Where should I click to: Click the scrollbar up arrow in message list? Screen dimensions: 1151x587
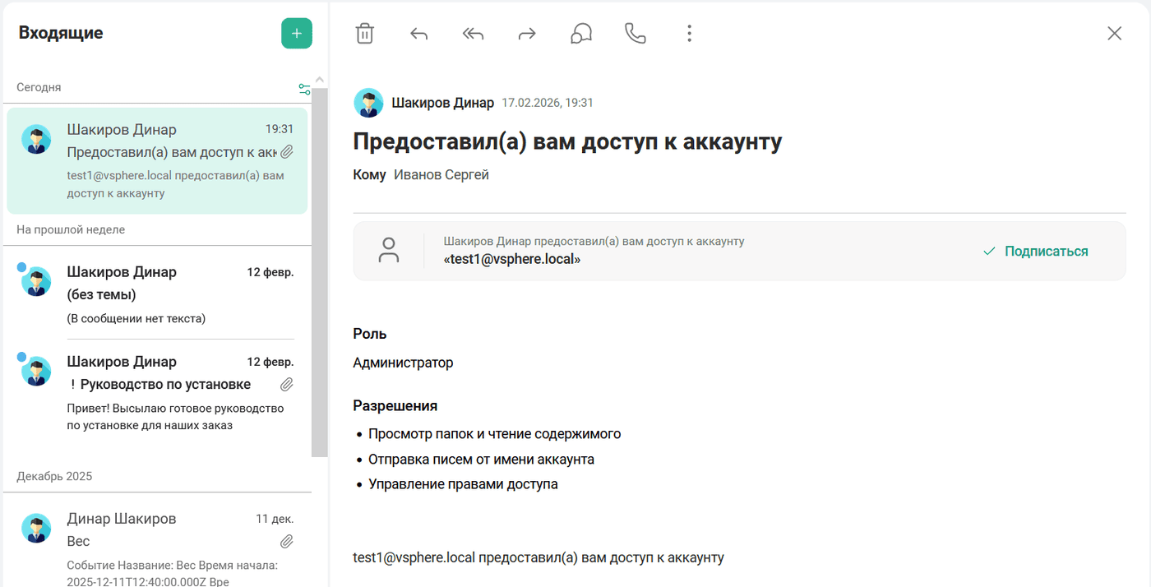coord(320,80)
